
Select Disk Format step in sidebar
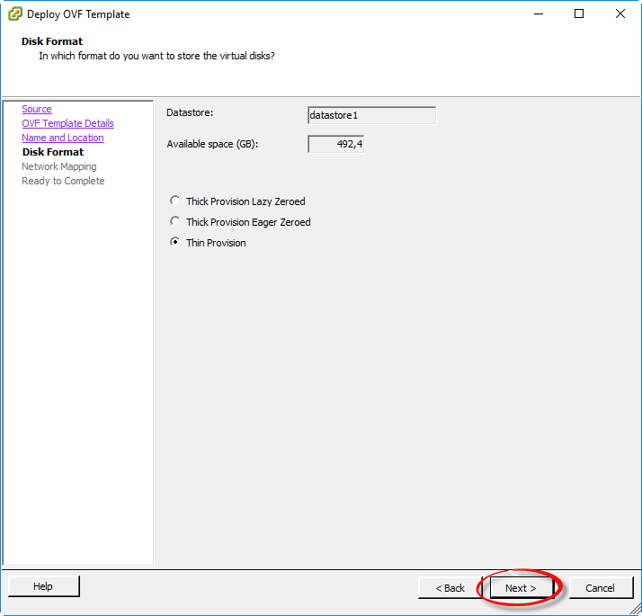tap(53, 152)
